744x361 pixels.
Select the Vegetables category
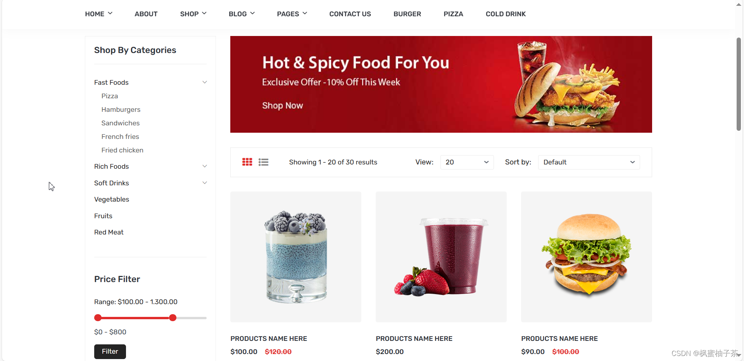[112, 199]
